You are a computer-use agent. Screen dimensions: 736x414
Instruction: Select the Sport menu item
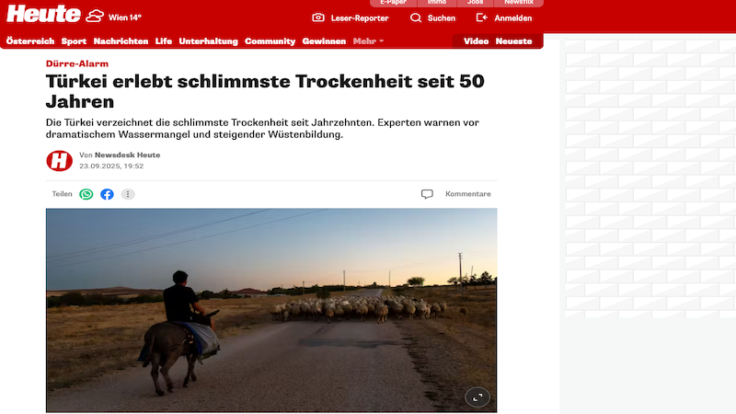click(74, 41)
